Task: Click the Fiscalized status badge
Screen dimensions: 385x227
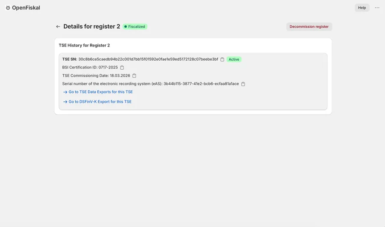Action: point(135,27)
